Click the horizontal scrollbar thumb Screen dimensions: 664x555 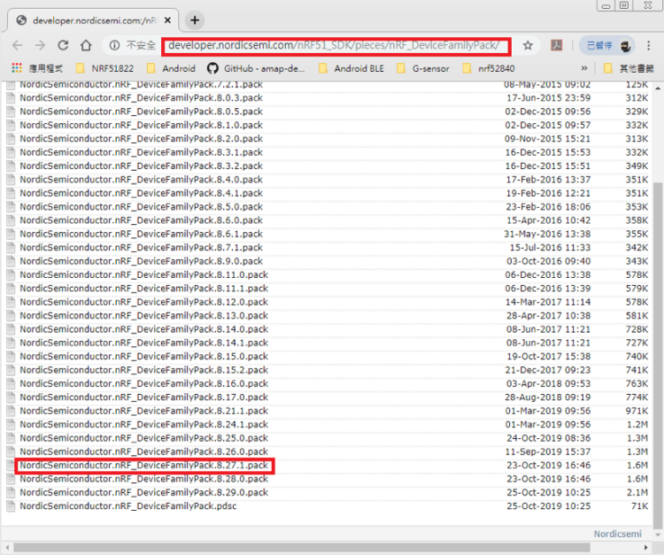tap(302, 547)
